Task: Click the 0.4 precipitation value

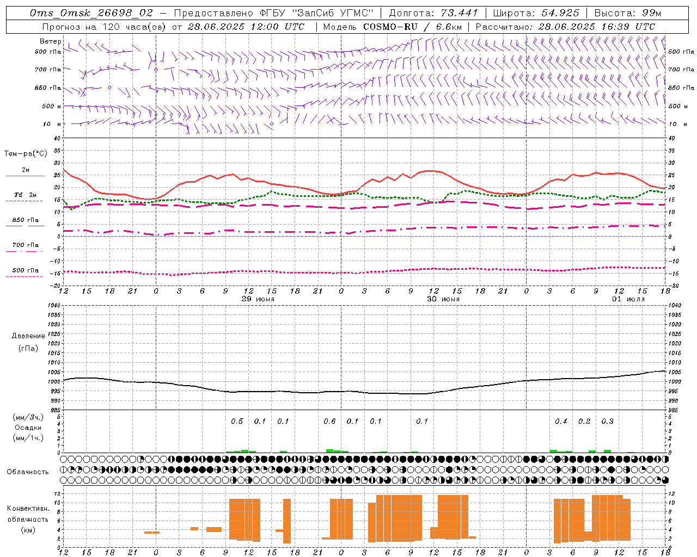Action: (561, 421)
